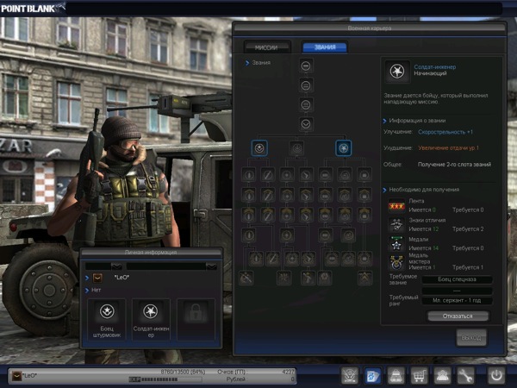
Task: Select the ЗВАНИЯ tab
Action: point(323,47)
